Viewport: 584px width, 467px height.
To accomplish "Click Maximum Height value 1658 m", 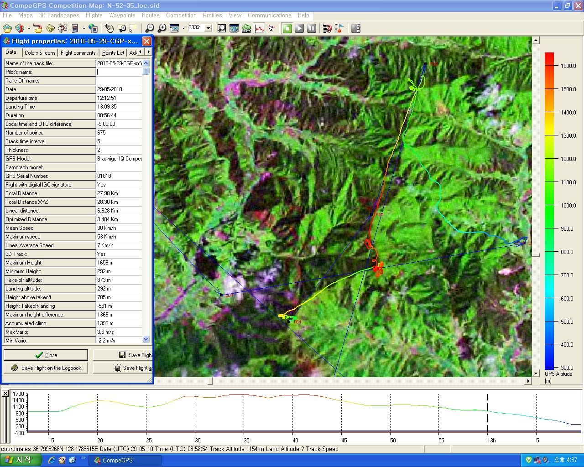I will (119, 262).
